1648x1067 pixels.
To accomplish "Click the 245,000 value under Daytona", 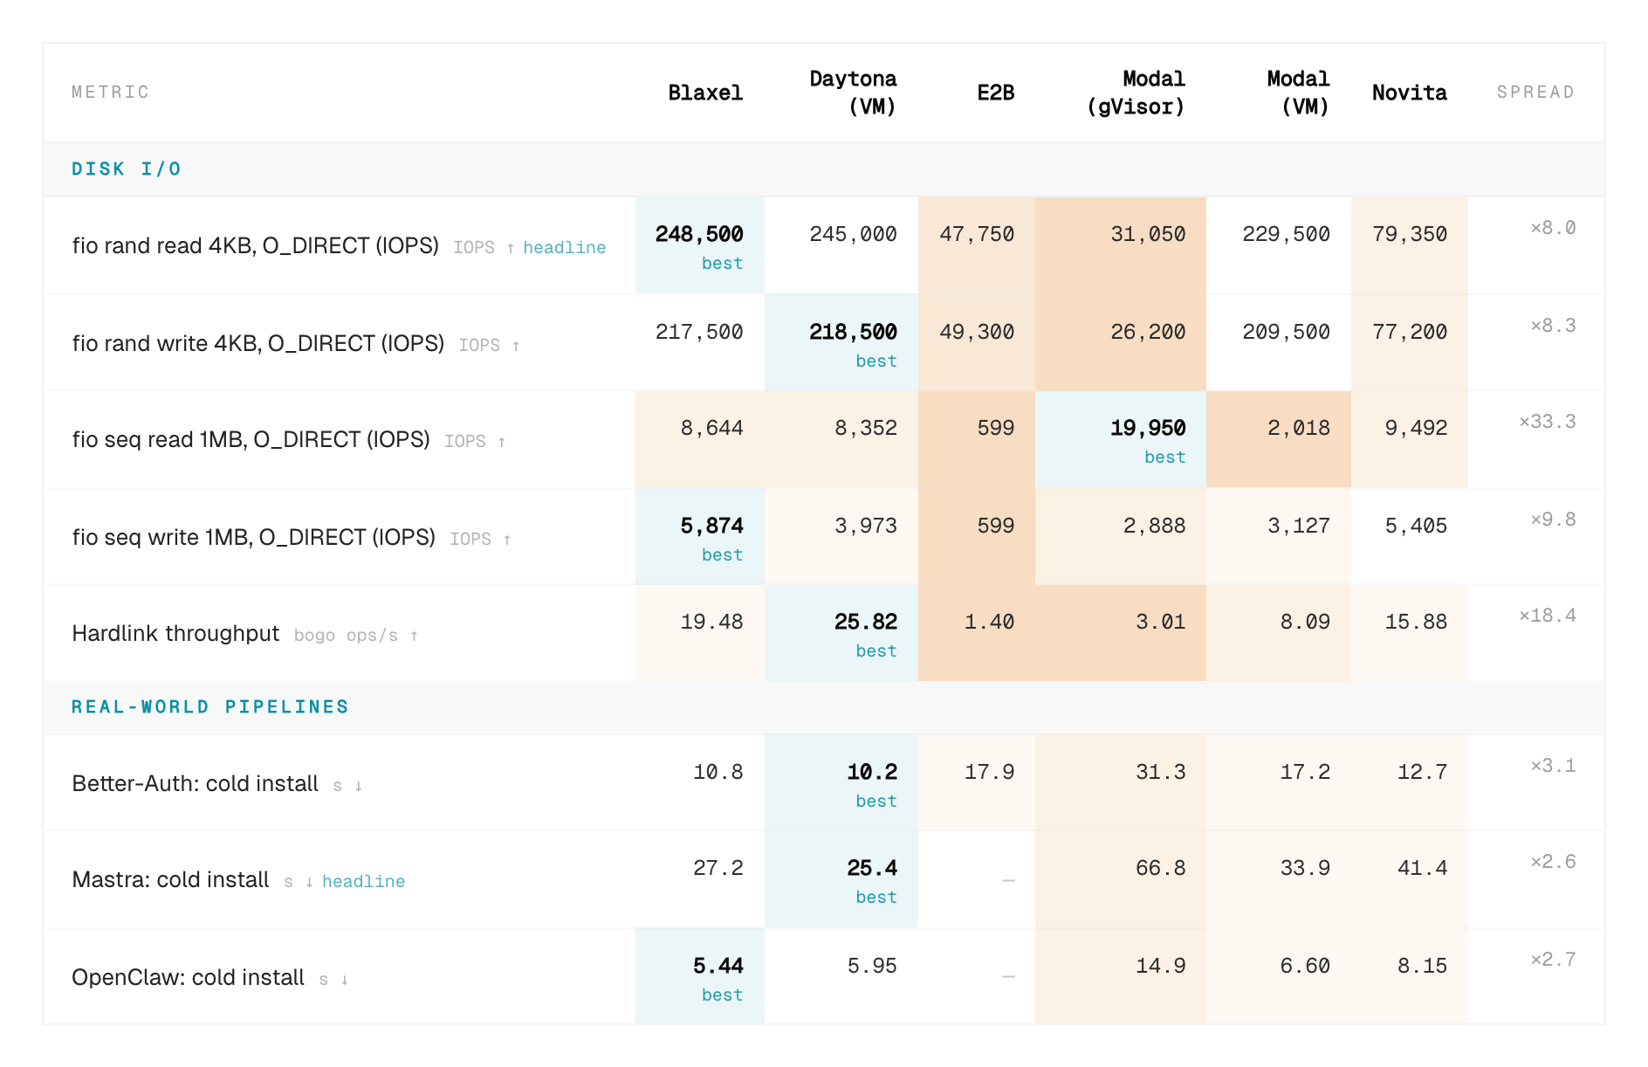I will pyautogui.click(x=853, y=235).
